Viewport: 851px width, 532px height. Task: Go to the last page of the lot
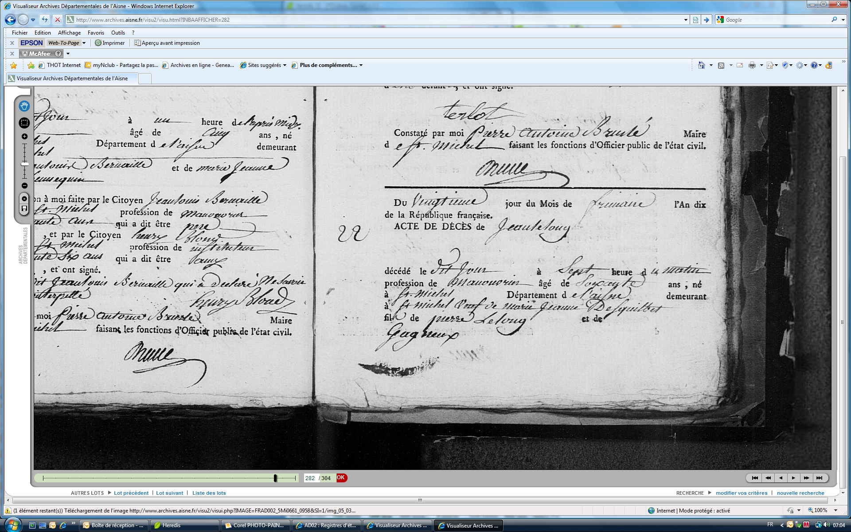(x=819, y=478)
